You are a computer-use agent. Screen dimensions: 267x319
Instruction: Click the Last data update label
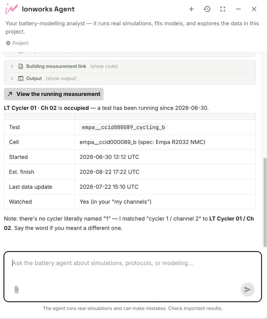coord(30,187)
